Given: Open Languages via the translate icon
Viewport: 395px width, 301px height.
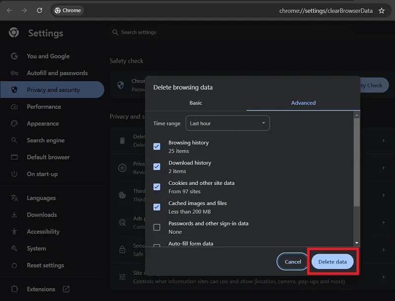Looking at the screenshot, I should click(14, 198).
